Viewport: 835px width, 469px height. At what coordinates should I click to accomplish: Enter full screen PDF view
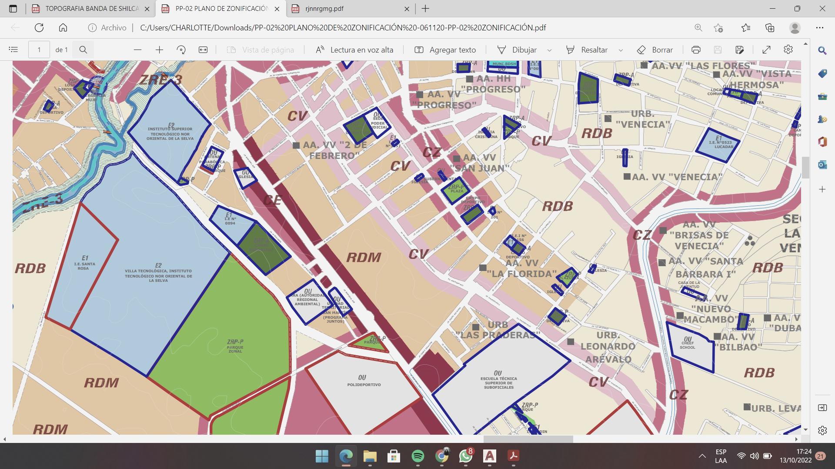pos(766,50)
